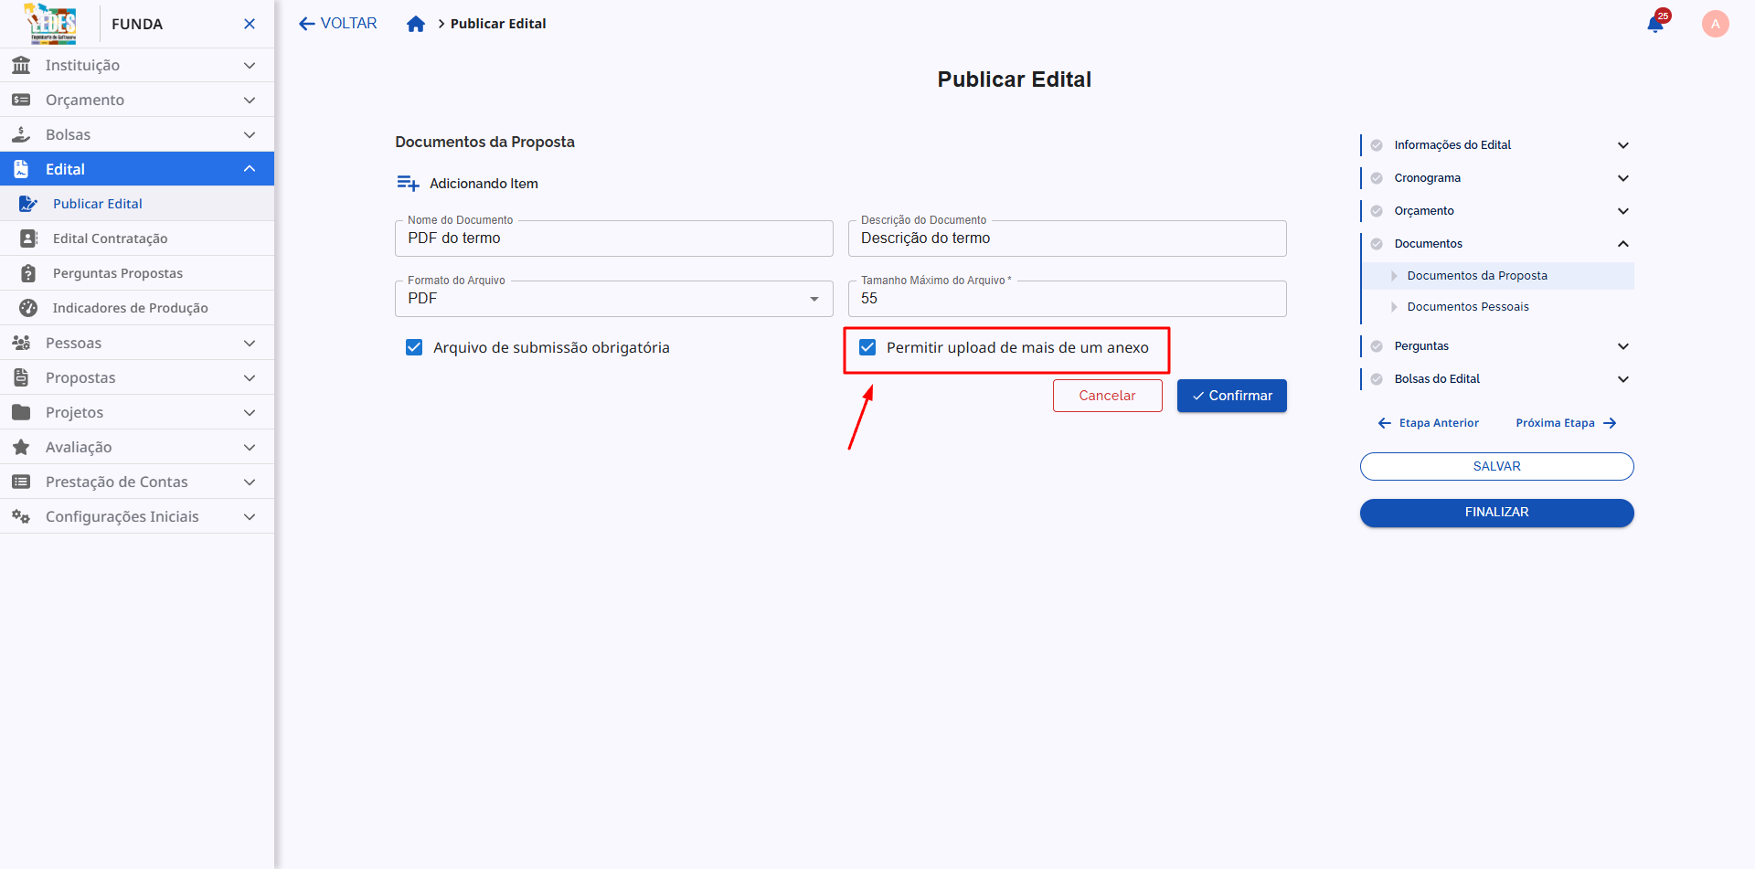
Task: Expand the Cronograma section
Action: 1624,178
